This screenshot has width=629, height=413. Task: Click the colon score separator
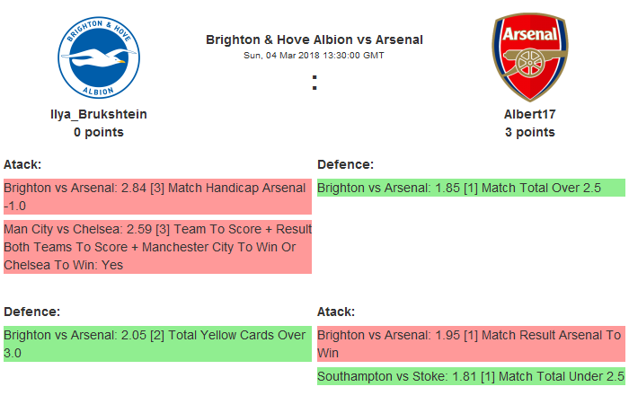(314, 83)
